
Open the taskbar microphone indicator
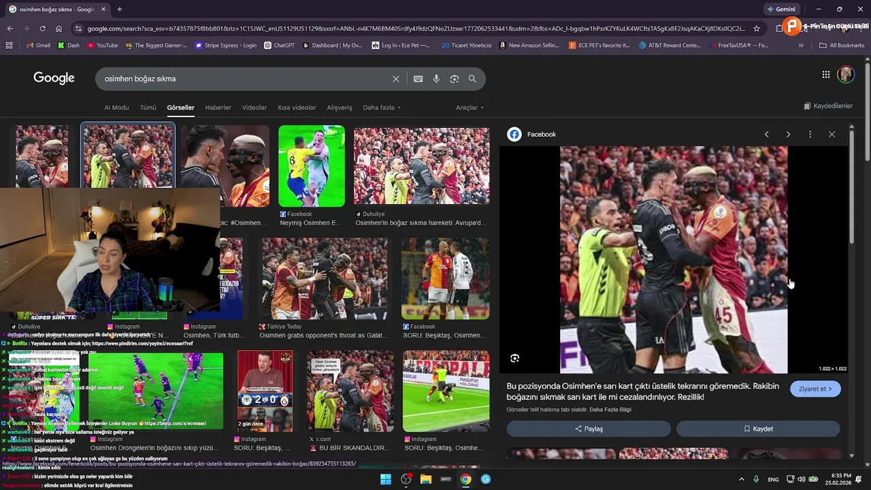(x=756, y=479)
